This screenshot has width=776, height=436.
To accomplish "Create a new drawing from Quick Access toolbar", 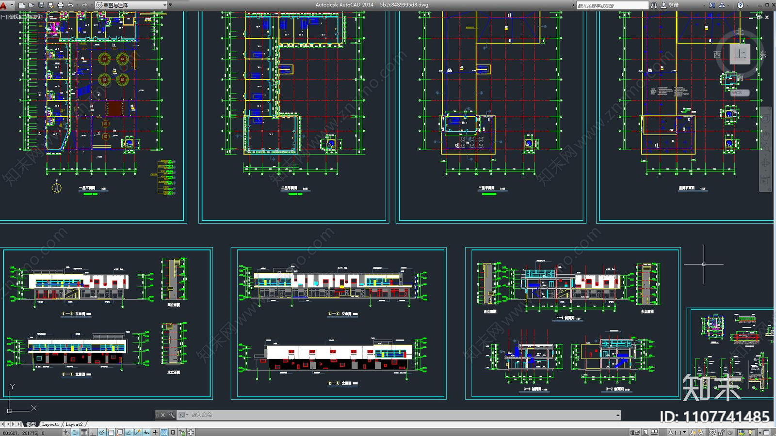I will (22, 5).
